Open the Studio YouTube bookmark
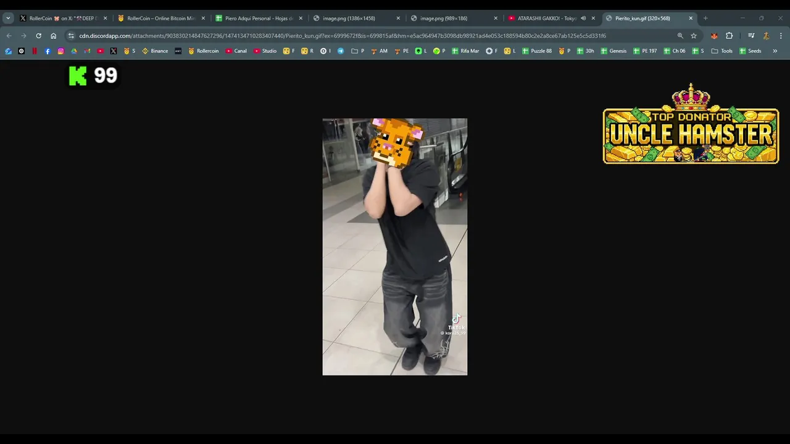Viewport: 790px width, 444px height. coord(265,51)
